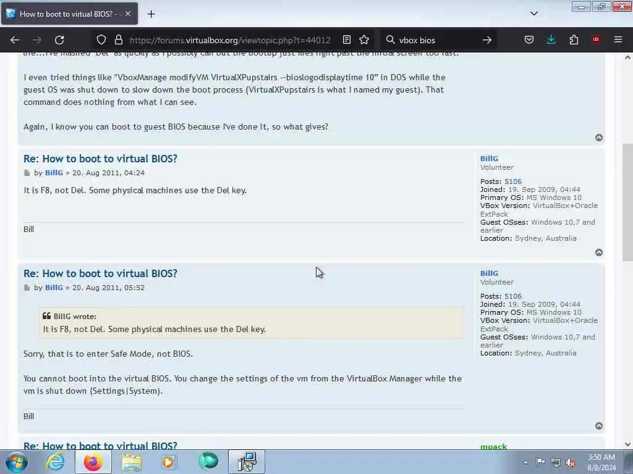Click the scrollbar down arrow
633x474 pixels.
[627, 444]
